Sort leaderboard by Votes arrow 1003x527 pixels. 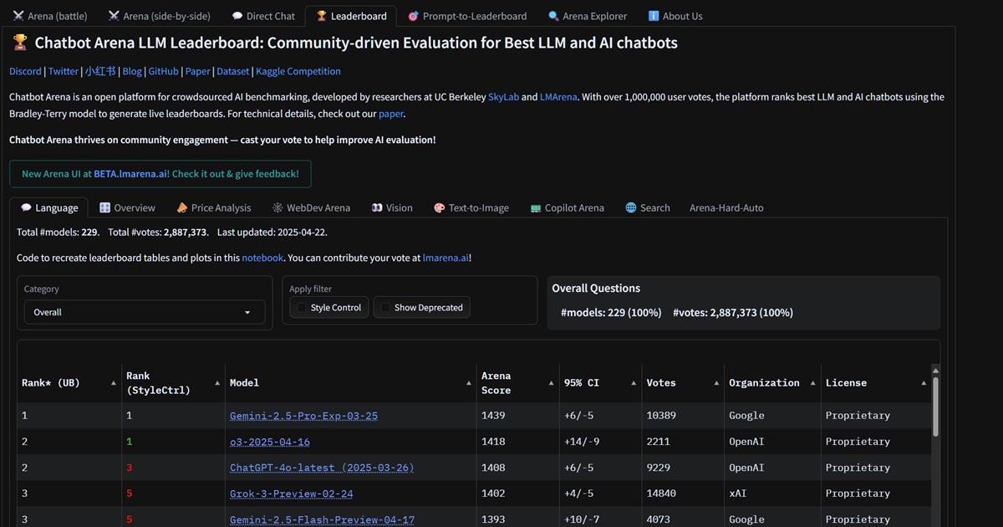[715, 383]
